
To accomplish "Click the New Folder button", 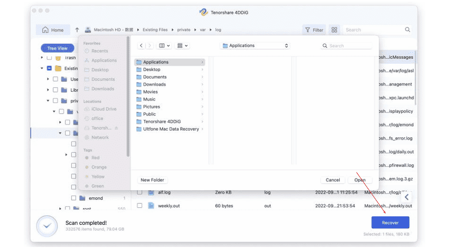I will [x=152, y=180].
